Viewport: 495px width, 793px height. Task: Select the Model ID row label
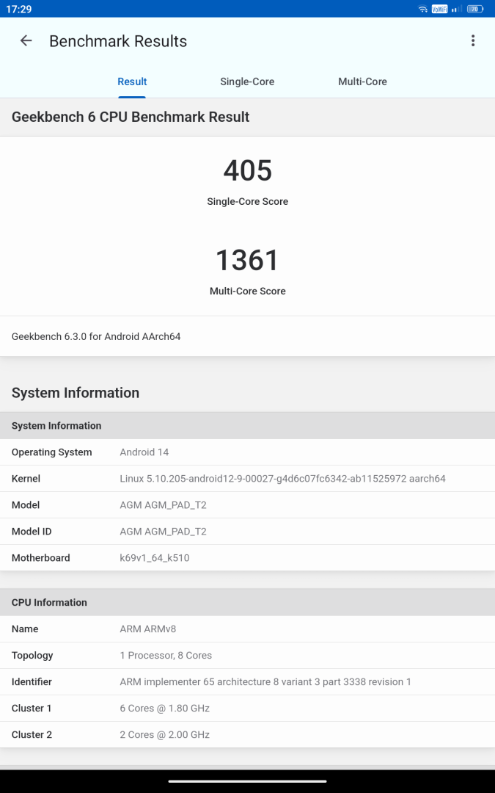(x=32, y=531)
